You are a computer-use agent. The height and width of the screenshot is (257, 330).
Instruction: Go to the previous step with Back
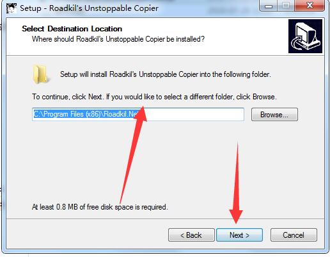(x=191, y=235)
